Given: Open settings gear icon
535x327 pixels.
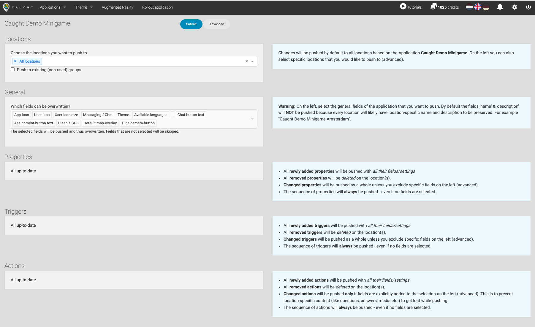Looking at the screenshot, I should pyautogui.click(x=515, y=7).
